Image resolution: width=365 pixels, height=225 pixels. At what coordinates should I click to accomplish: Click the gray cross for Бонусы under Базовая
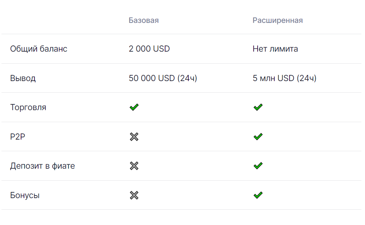[134, 195]
